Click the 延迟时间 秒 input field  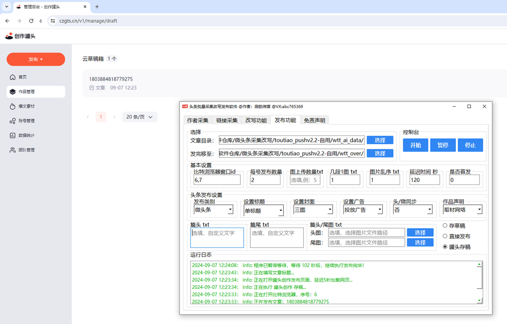424,180
